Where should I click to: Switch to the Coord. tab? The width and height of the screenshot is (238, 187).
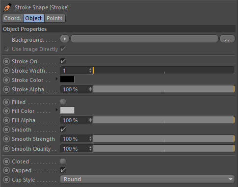point(13,18)
